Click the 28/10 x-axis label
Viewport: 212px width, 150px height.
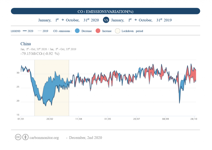click(194, 119)
